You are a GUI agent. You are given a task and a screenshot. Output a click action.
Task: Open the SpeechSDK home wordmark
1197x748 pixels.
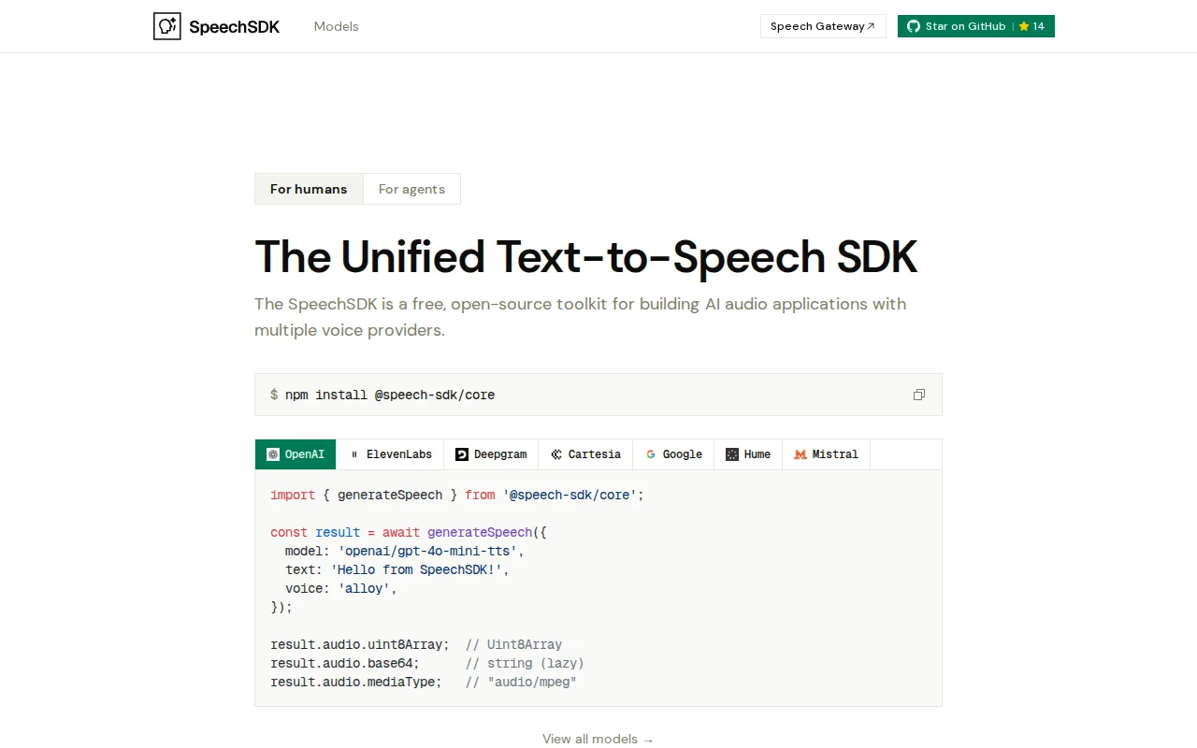tap(234, 27)
